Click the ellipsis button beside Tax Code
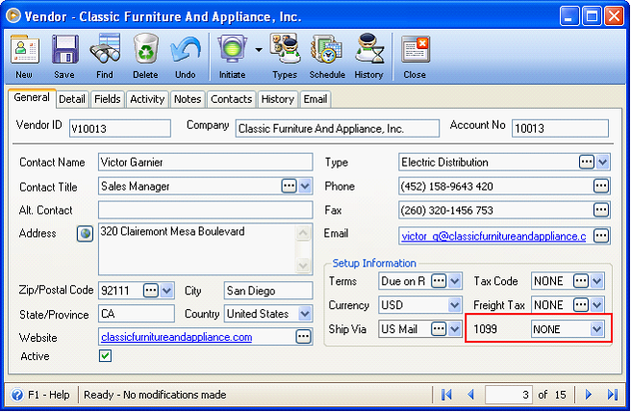This screenshot has width=631, height=412. point(581,281)
